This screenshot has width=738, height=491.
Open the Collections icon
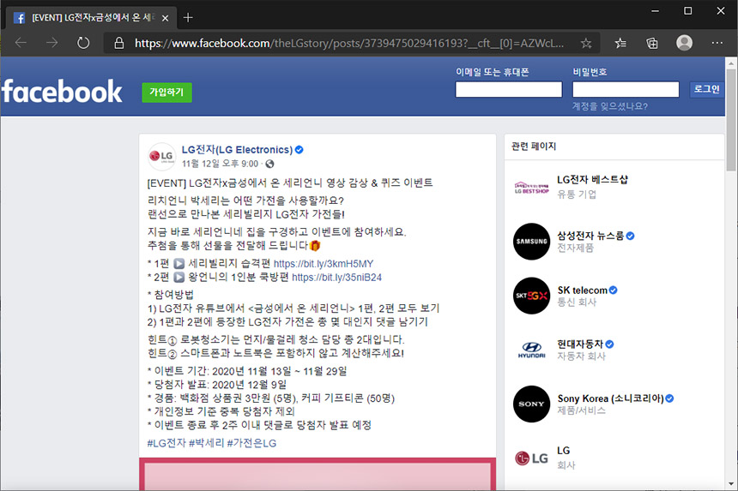click(x=652, y=43)
